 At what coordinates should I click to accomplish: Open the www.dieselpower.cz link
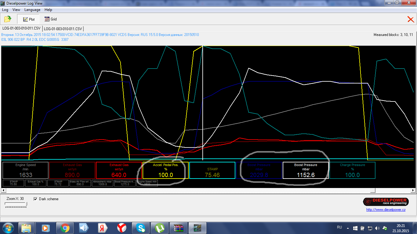pyautogui.click(x=386, y=210)
